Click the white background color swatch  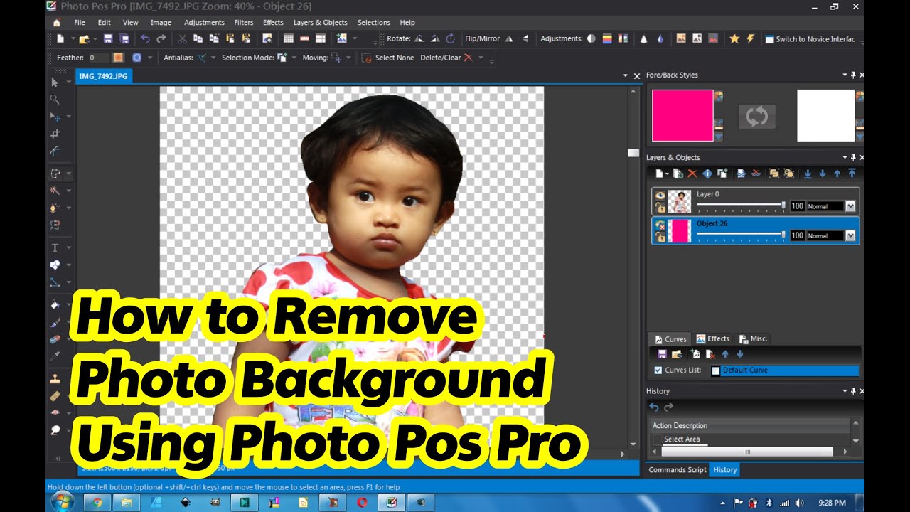point(825,115)
